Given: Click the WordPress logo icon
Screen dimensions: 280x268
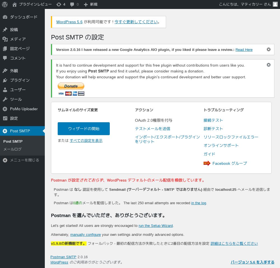Looking at the screenshot, I should [x=5, y=4].
